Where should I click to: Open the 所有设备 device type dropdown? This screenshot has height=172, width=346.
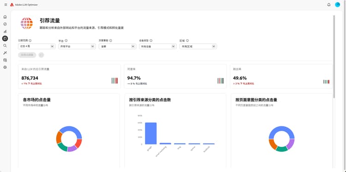point(158,46)
